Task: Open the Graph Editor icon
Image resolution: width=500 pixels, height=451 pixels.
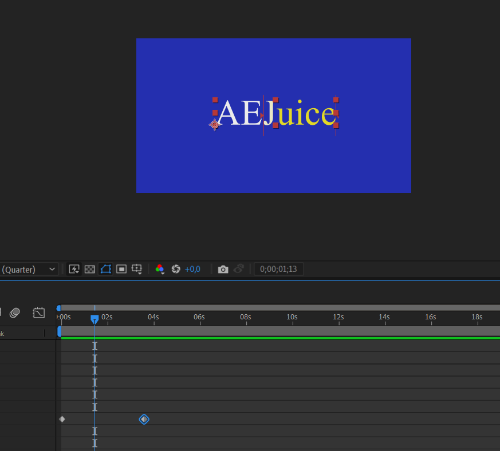Action: [38, 312]
